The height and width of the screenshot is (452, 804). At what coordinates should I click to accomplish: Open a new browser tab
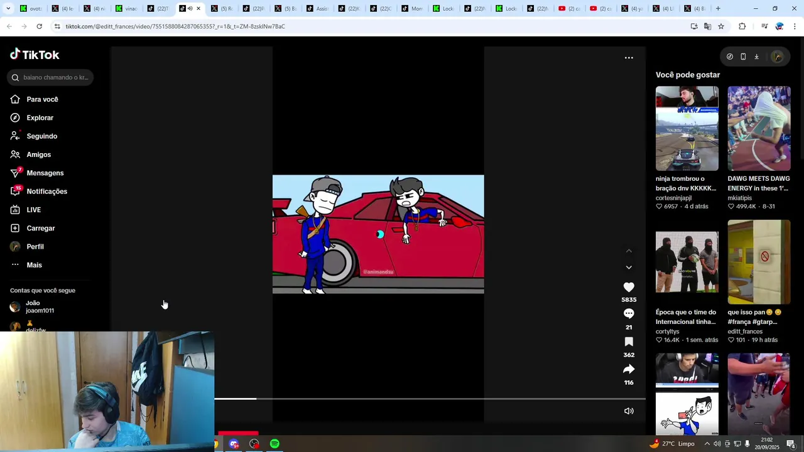pos(718,9)
